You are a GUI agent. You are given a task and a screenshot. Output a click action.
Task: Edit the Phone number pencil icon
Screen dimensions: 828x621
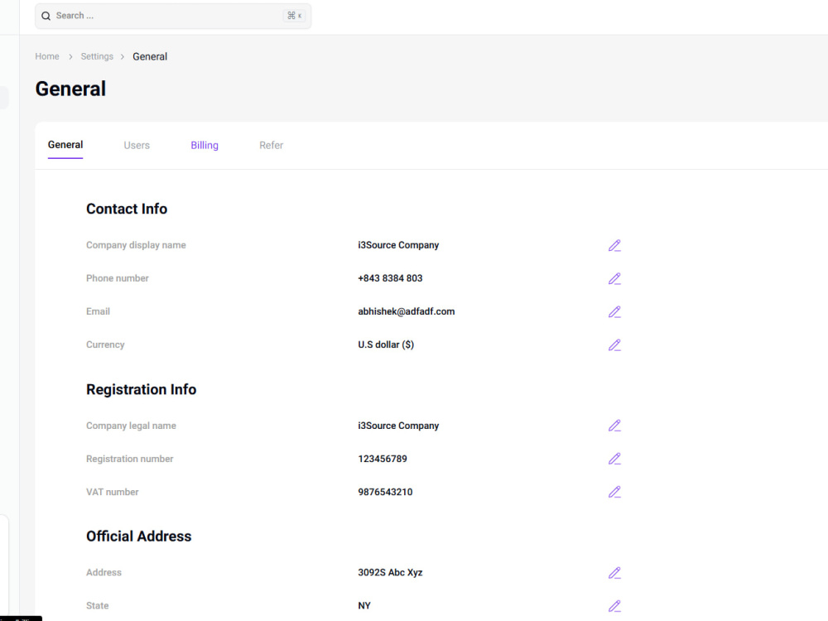[614, 279]
